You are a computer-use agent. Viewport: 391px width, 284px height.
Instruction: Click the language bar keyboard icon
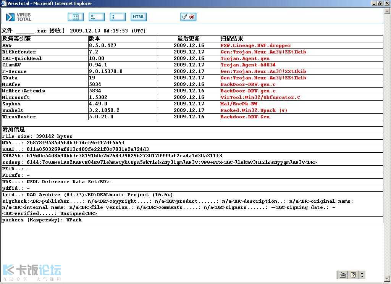[343, 275]
